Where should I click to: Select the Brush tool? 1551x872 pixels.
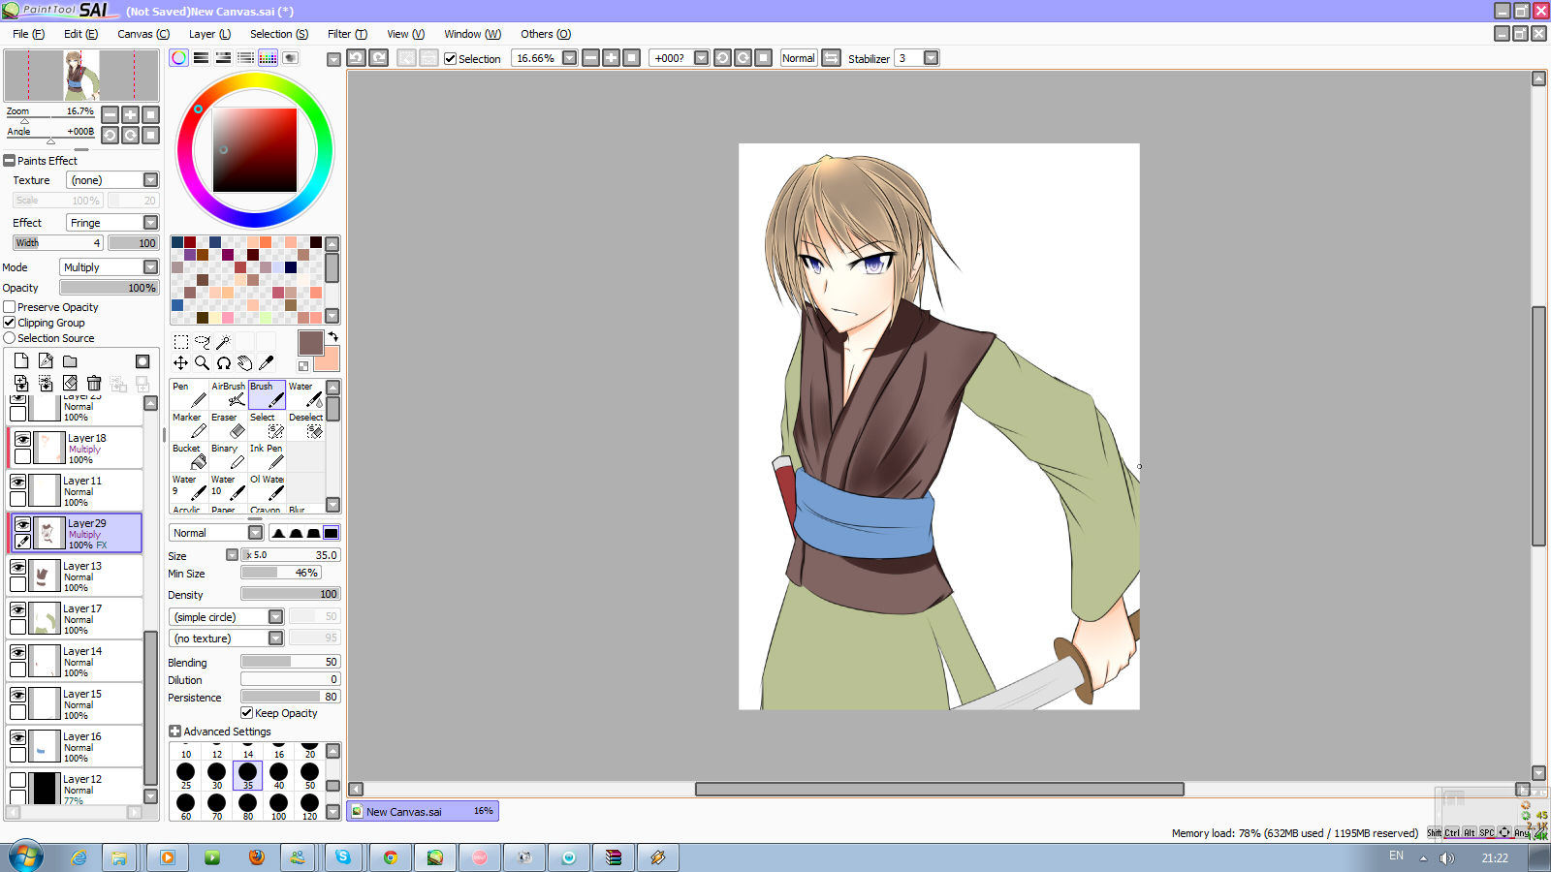coord(267,394)
